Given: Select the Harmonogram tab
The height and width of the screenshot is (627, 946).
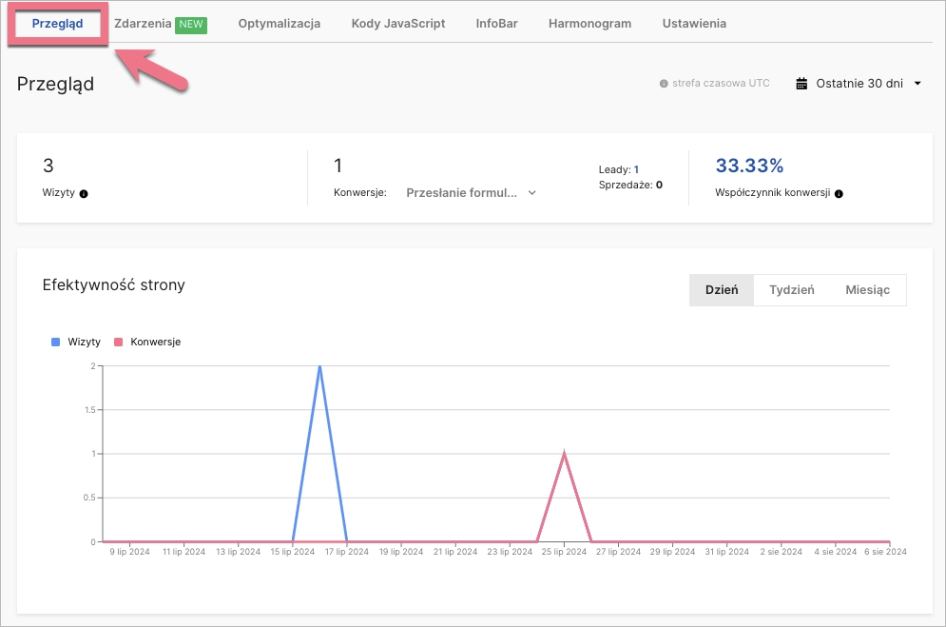Looking at the screenshot, I should (x=589, y=22).
